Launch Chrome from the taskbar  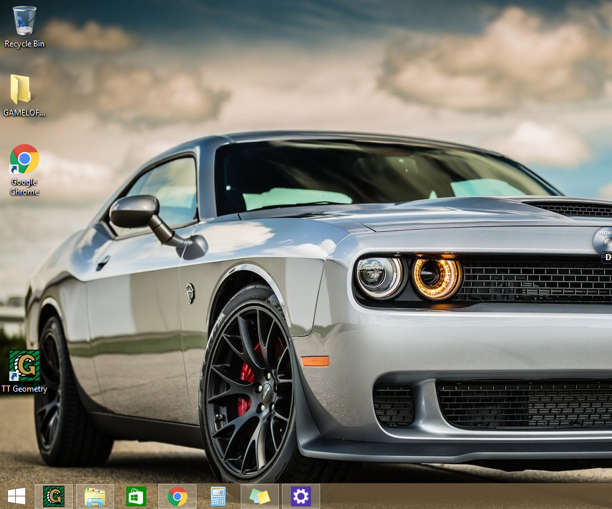point(177,496)
